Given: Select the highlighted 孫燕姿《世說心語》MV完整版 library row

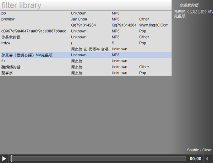Looking at the screenshot, I should tap(27, 55).
